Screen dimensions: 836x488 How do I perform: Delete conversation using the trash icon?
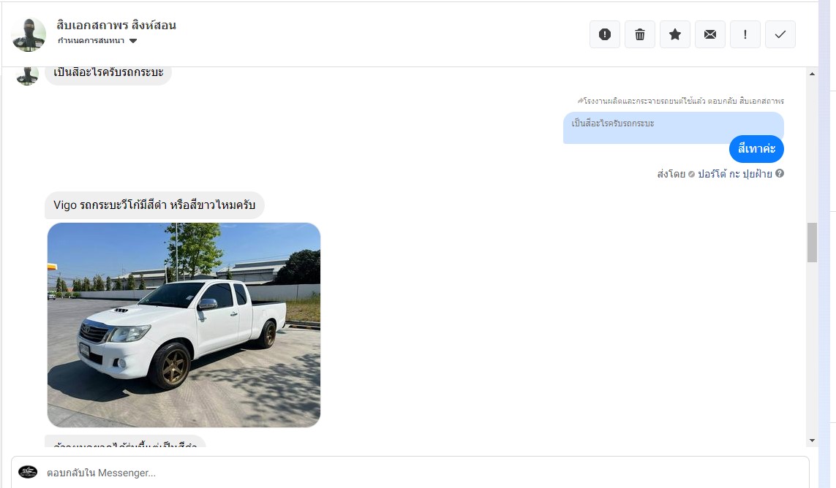click(640, 34)
